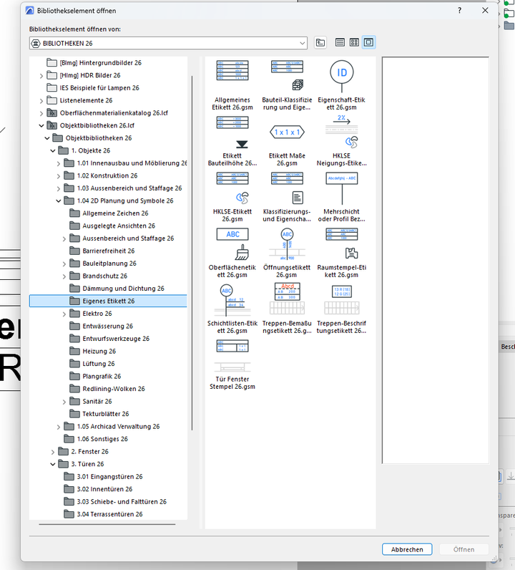
Task: Choose the Treppen-Bemaßungsetikett 26 item
Action: pos(287,309)
